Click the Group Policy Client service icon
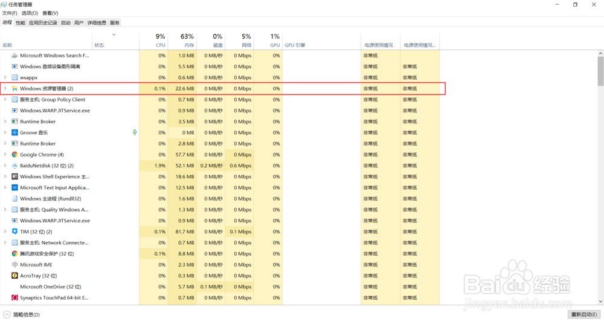604x324 pixels. (14, 100)
